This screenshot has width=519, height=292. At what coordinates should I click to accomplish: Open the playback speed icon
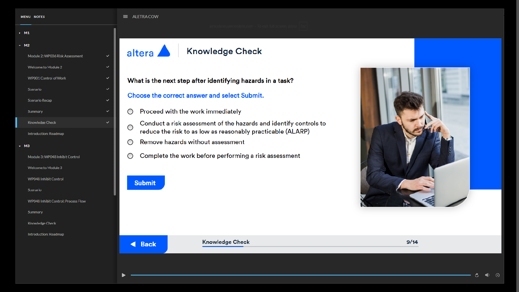pyautogui.click(x=497, y=275)
